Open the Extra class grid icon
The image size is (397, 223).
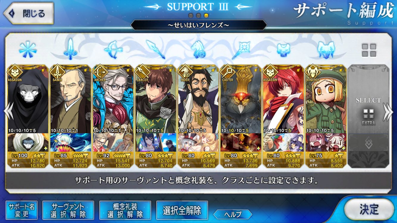[369, 50]
